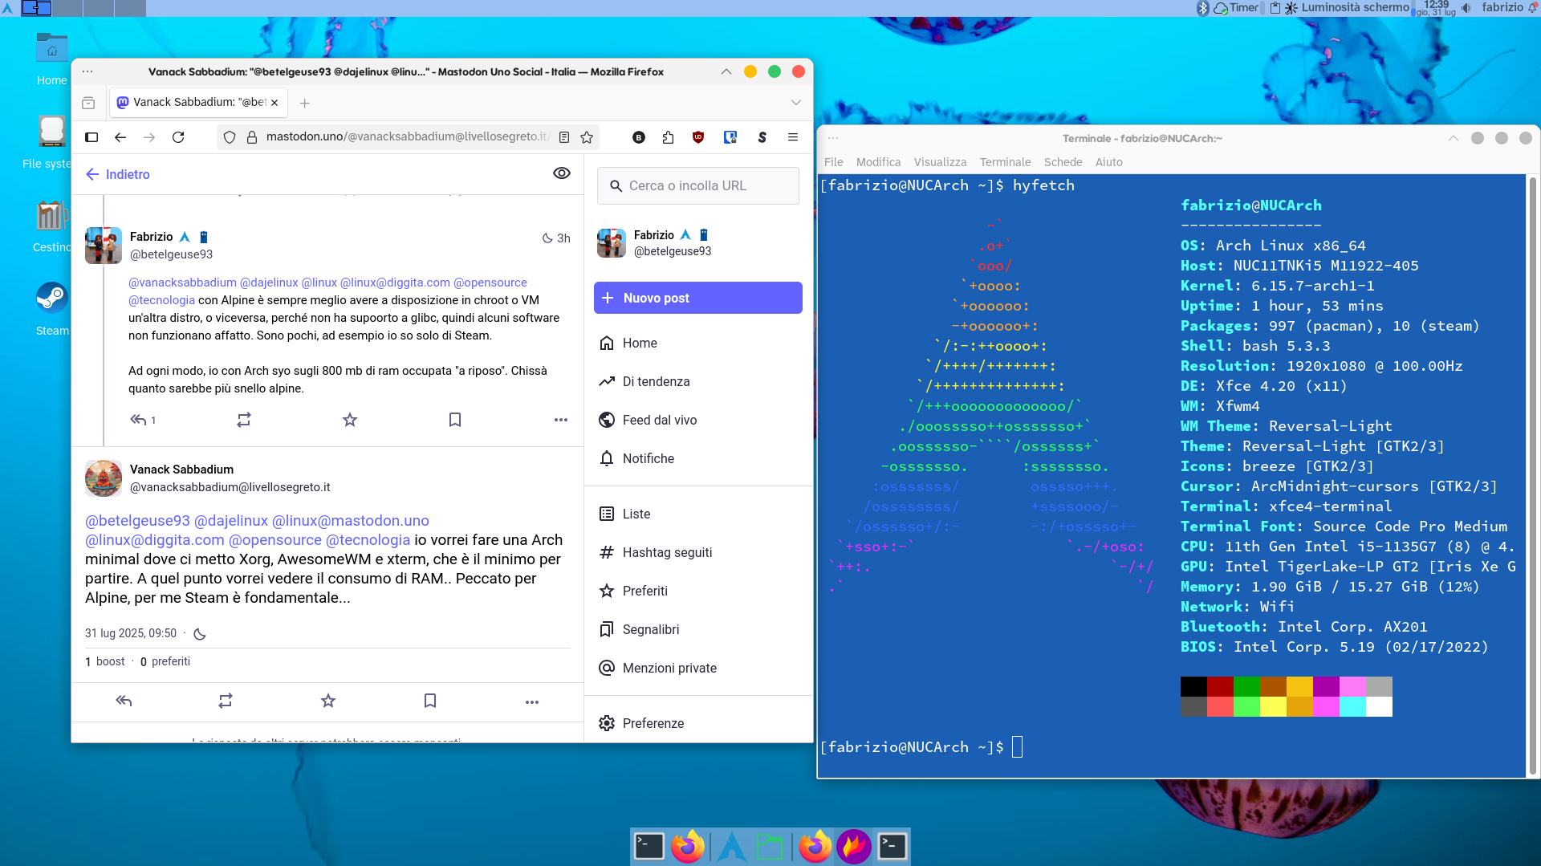Favorite Fabrizio's post with the star
This screenshot has width=1541, height=866.
[350, 420]
